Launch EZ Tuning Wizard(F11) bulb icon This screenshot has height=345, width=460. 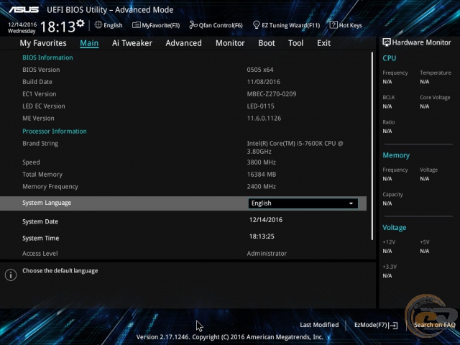(256, 25)
